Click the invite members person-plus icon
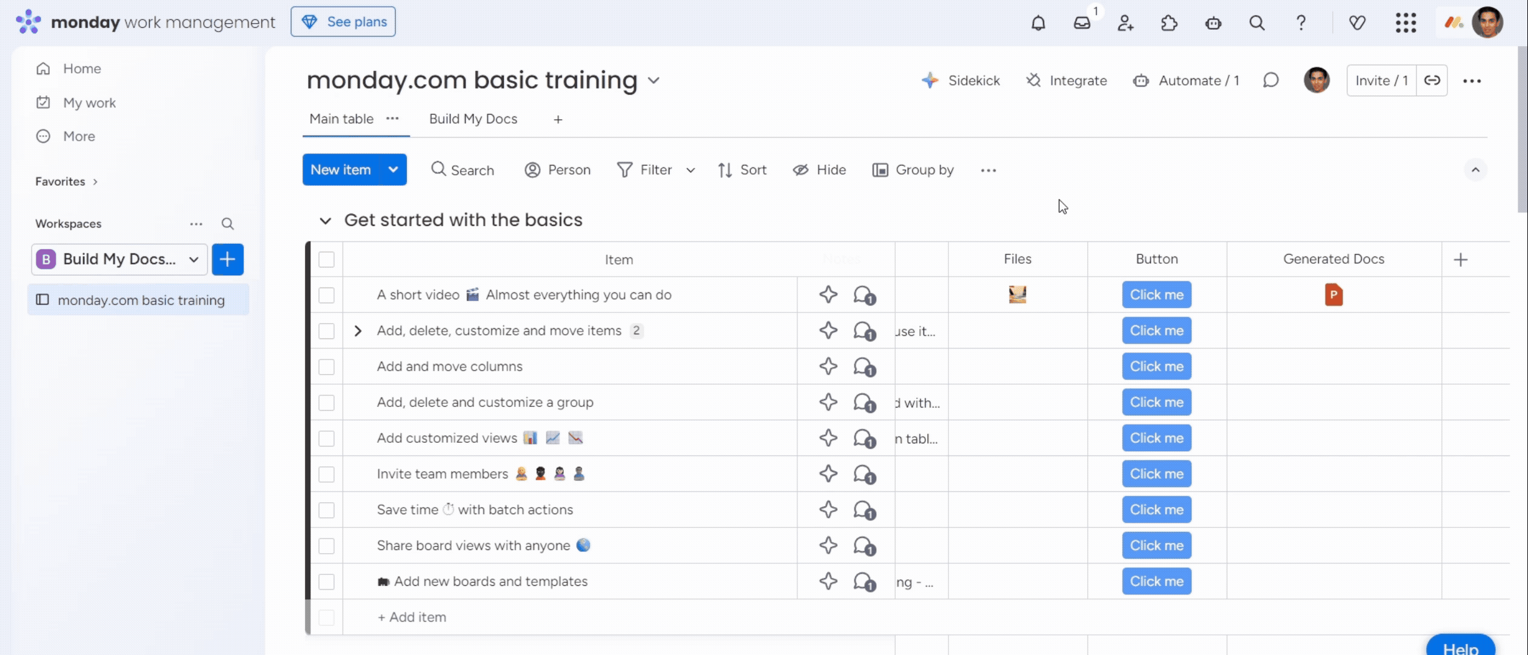 1125,23
